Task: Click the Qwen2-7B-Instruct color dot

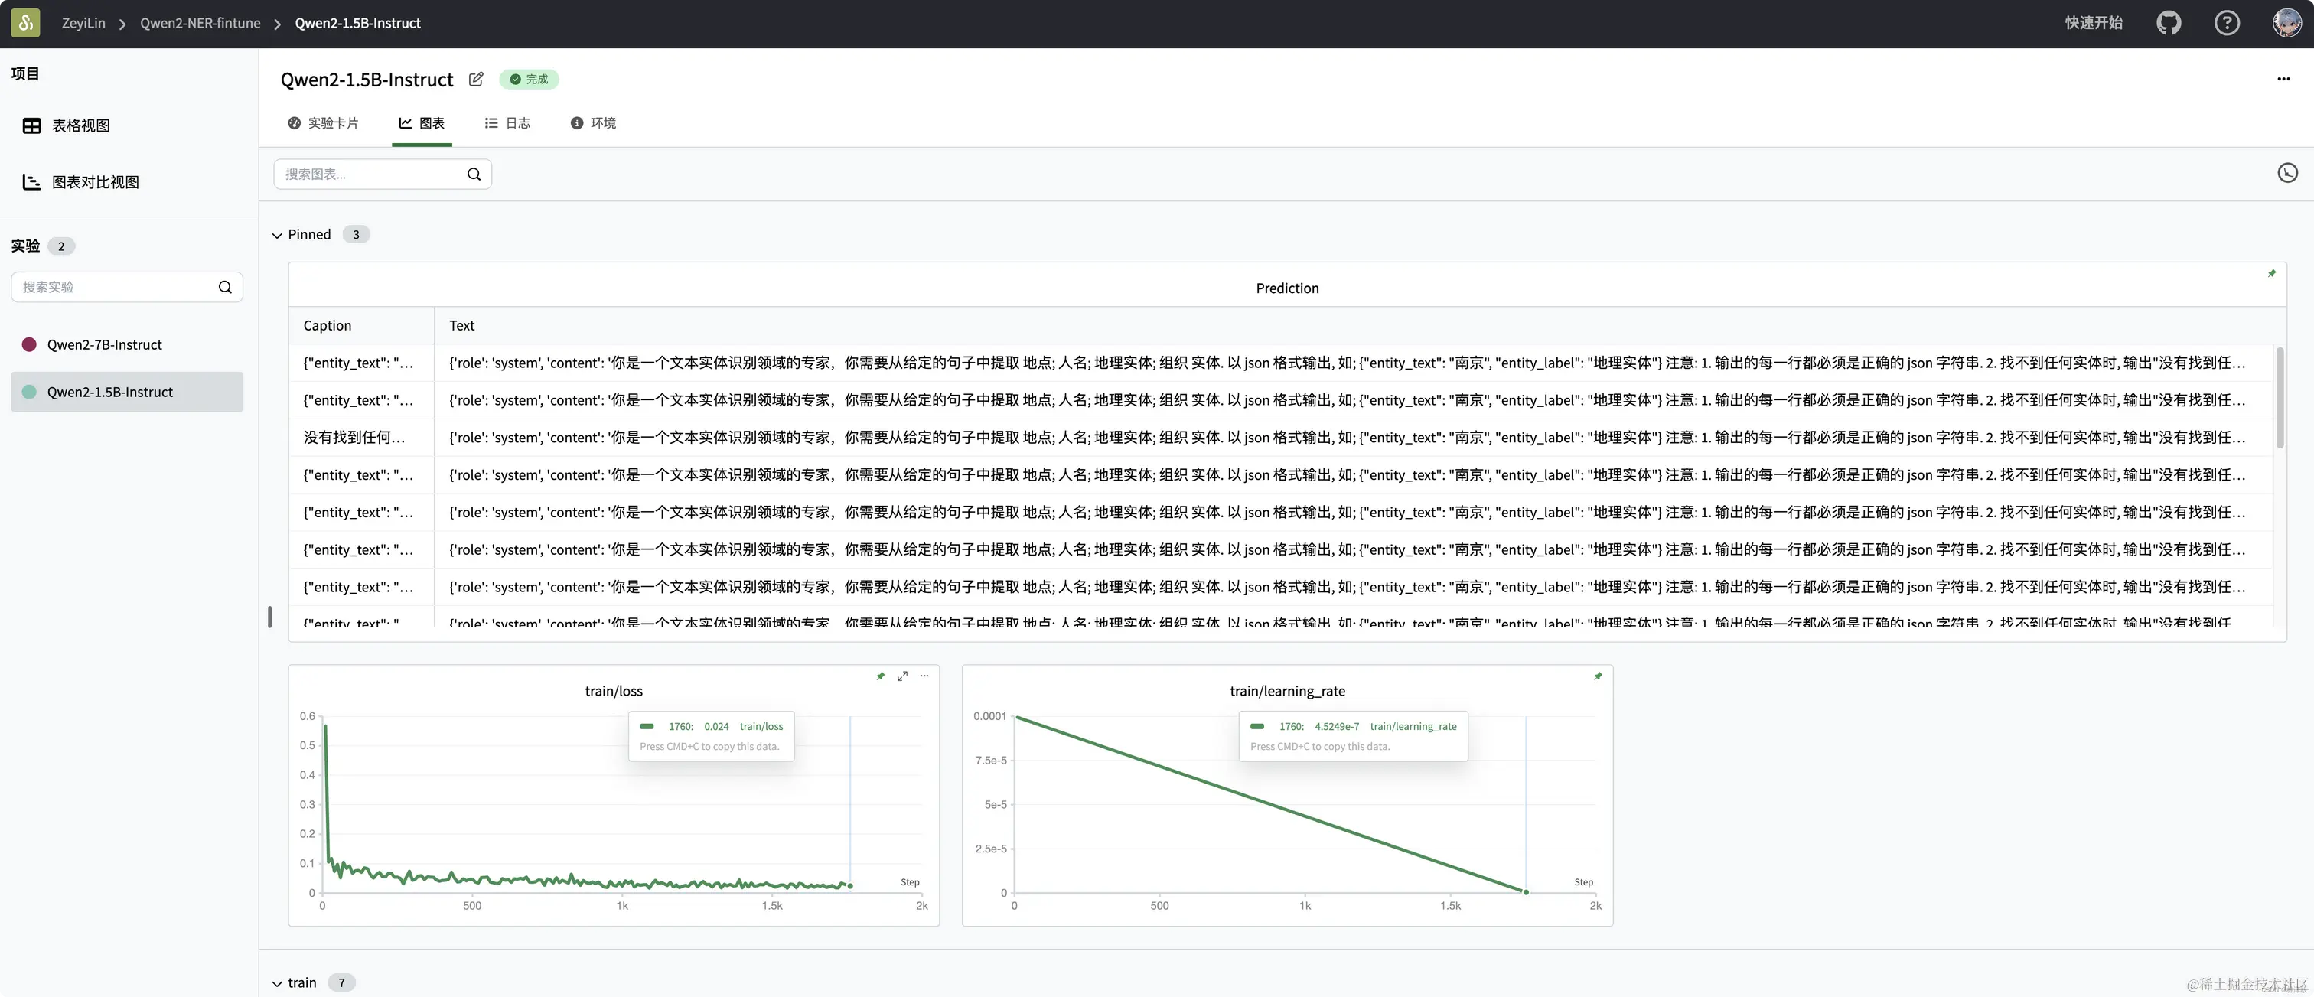Action: (x=29, y=345)
